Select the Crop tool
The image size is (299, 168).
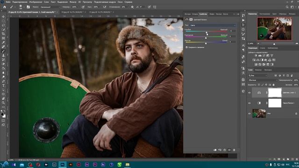tap(3, 34)
